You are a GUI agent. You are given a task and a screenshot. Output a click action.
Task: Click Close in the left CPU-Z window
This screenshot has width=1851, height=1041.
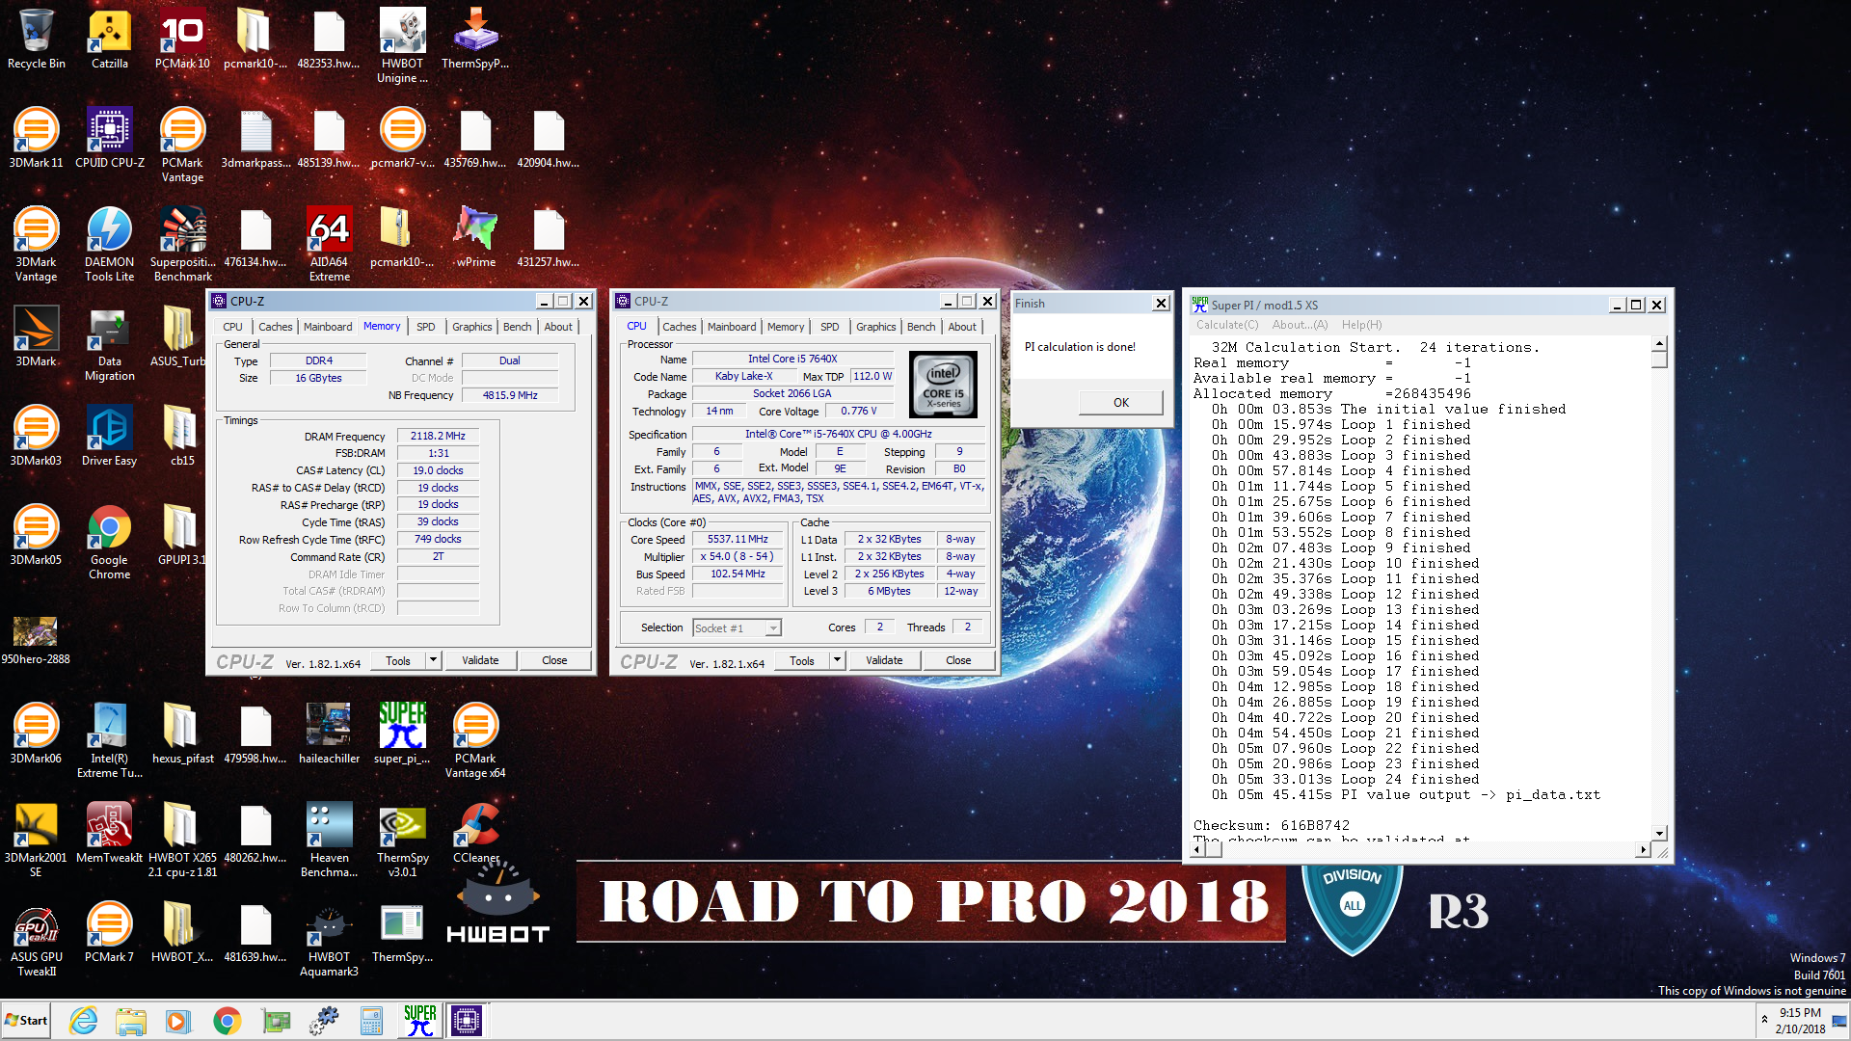(x=554, y=660)
